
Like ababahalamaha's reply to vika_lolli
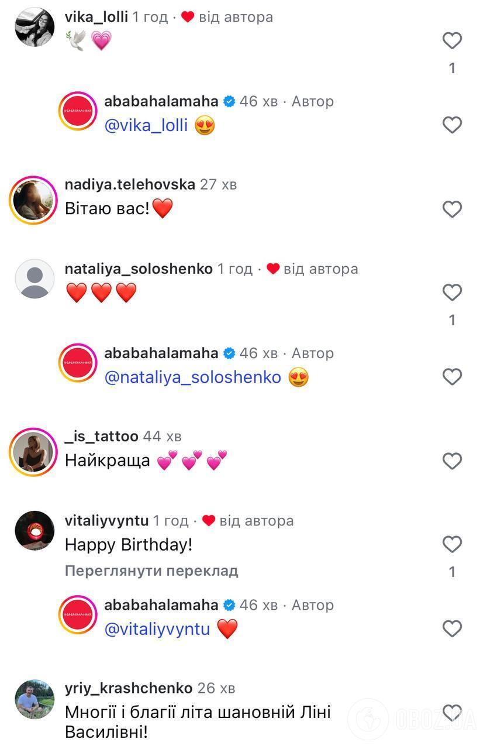(x=452, y=125)
